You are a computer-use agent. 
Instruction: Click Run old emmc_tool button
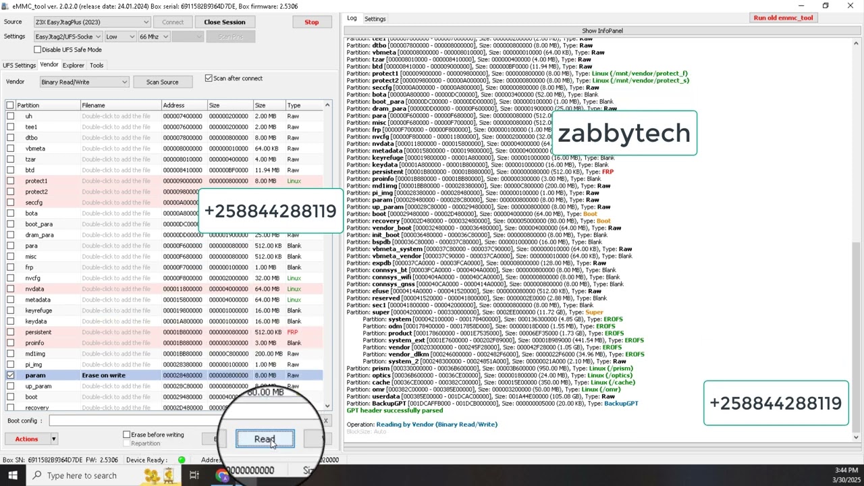(x=783, y=18)
